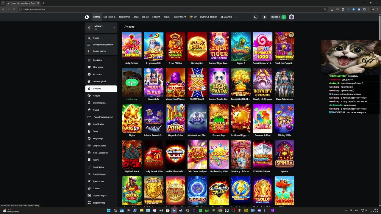Open ЛАЙВ navigation tab
The image size is (381, 214).
[x=136, y=17]
